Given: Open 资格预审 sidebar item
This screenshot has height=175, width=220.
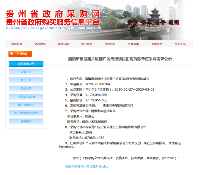Looking at the screenshot, I should pyautogui.click(x=26, y=121).
